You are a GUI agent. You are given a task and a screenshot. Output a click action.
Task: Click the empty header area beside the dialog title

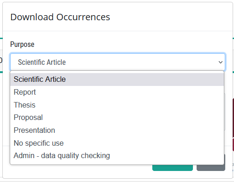point(169,17)
